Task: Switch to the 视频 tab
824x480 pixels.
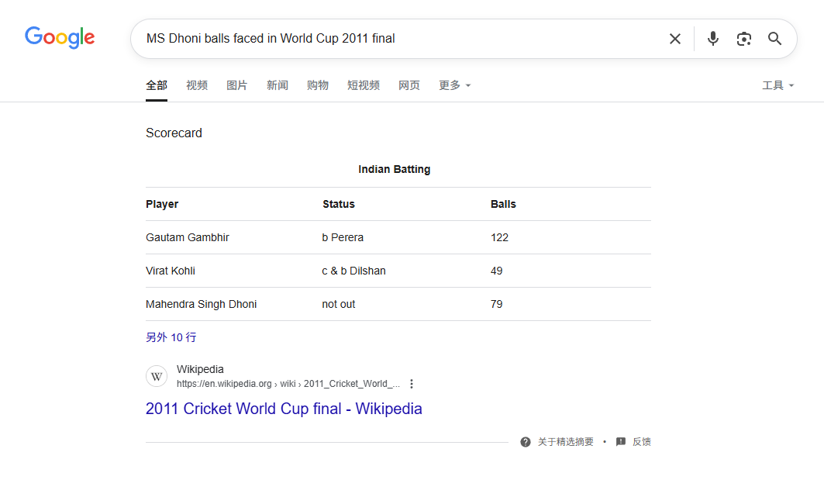Action: click(197, 85)
